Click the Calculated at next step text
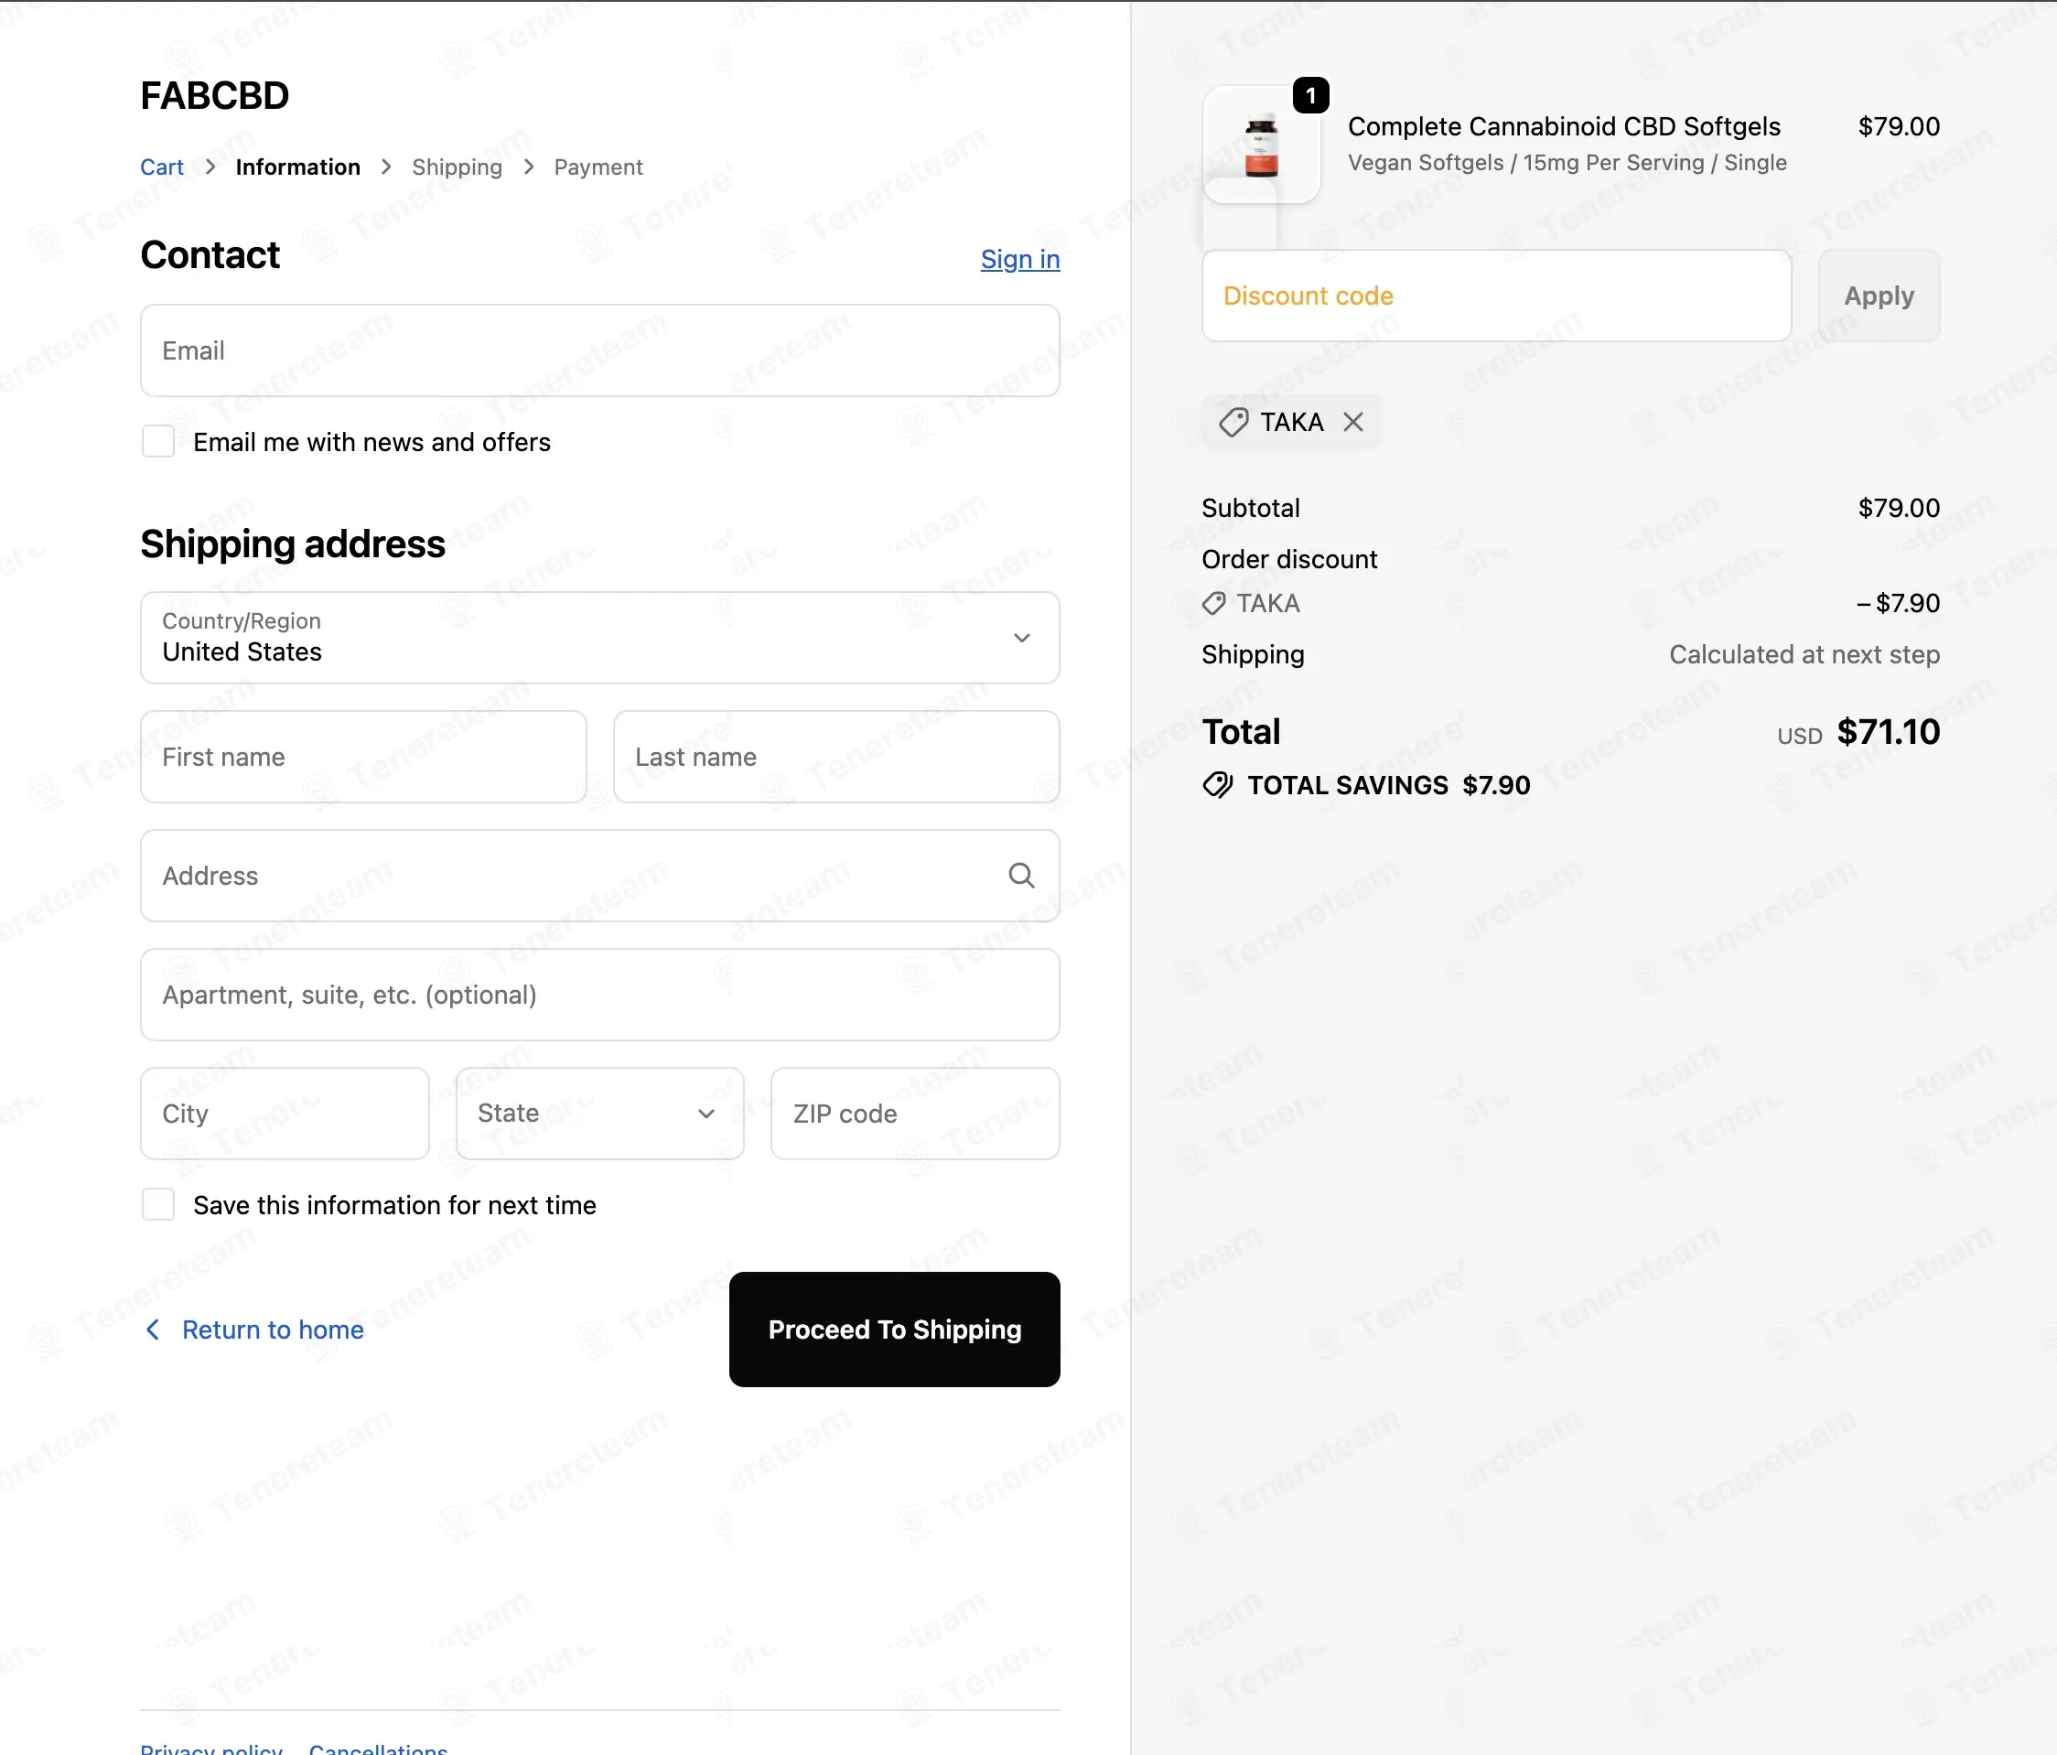The width and height of the screenshot is (2057, 1755). click(x=1804, y=655)
